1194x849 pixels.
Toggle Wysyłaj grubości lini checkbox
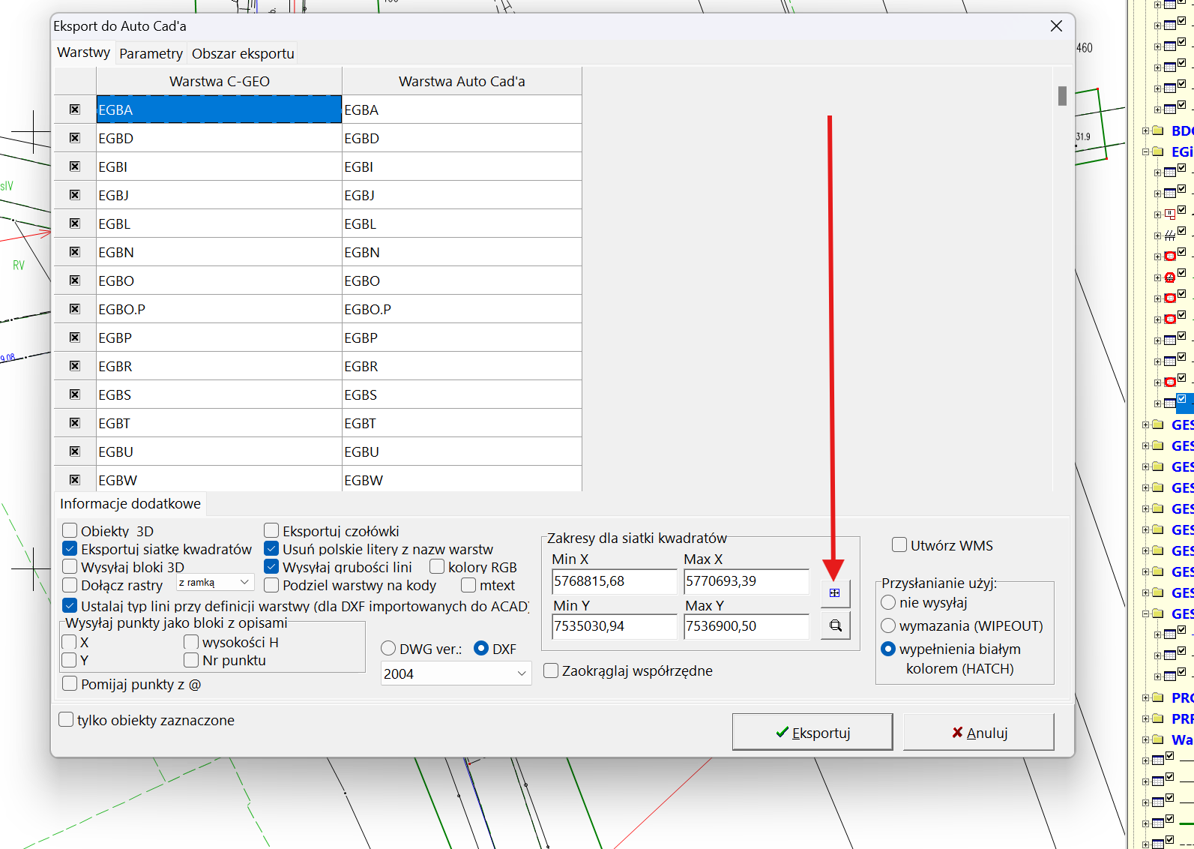pos(271,567)
